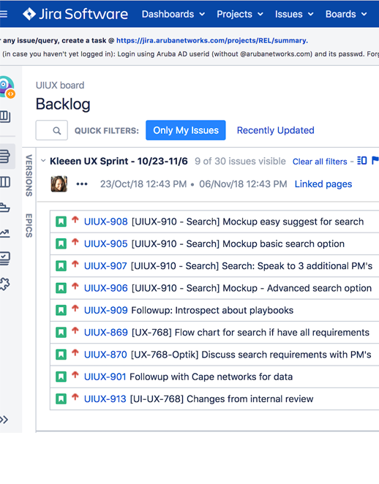Open issue link UIUX-908
Screen dimensions: 379x484
[x=105, y=222]
